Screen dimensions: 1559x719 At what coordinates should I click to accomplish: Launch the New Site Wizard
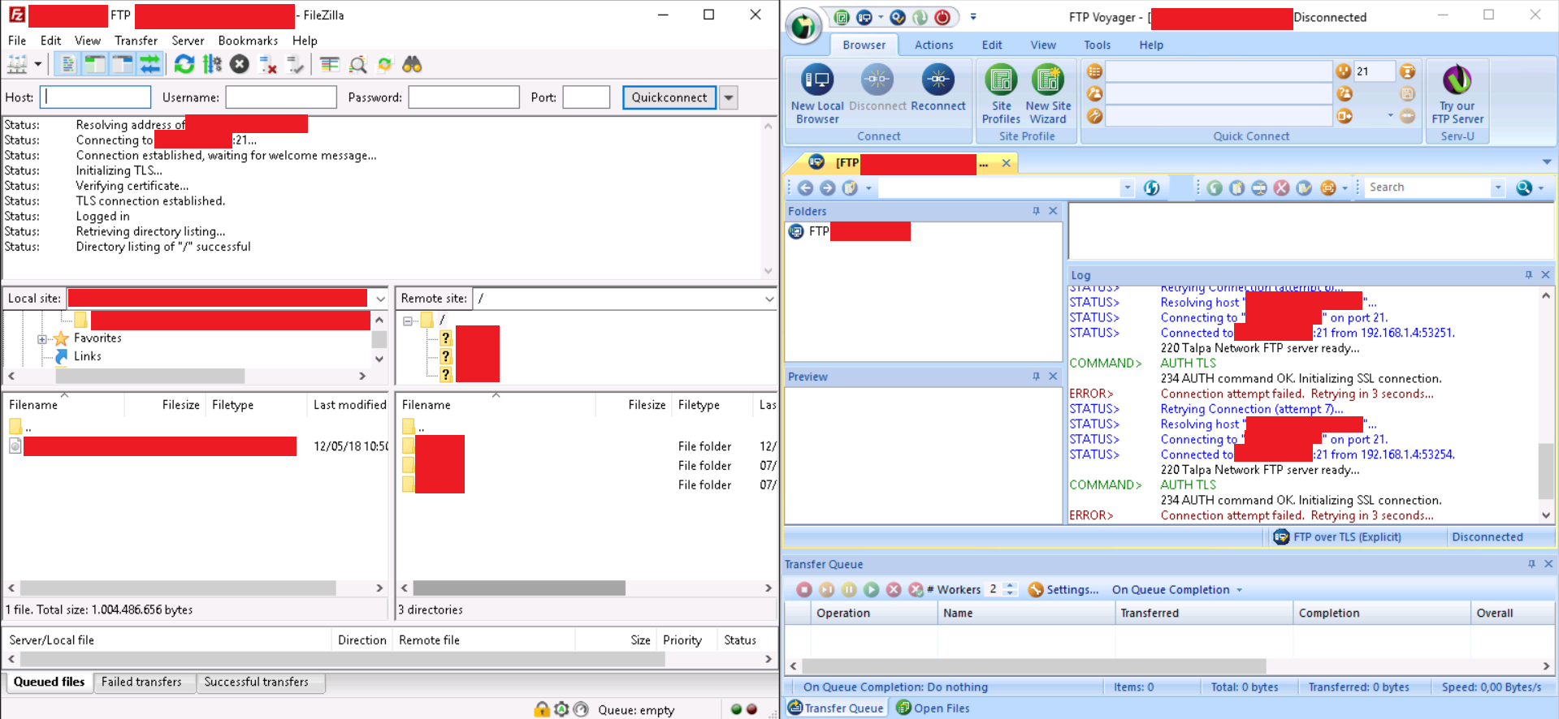tap(1048, 95)
